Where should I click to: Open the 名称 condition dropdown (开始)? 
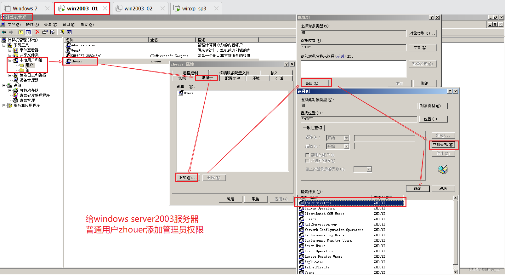346,138
